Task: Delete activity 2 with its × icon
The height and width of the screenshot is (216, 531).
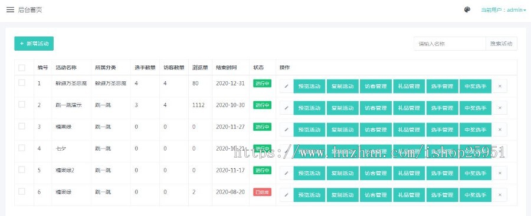Action: (x=500, y=108)
